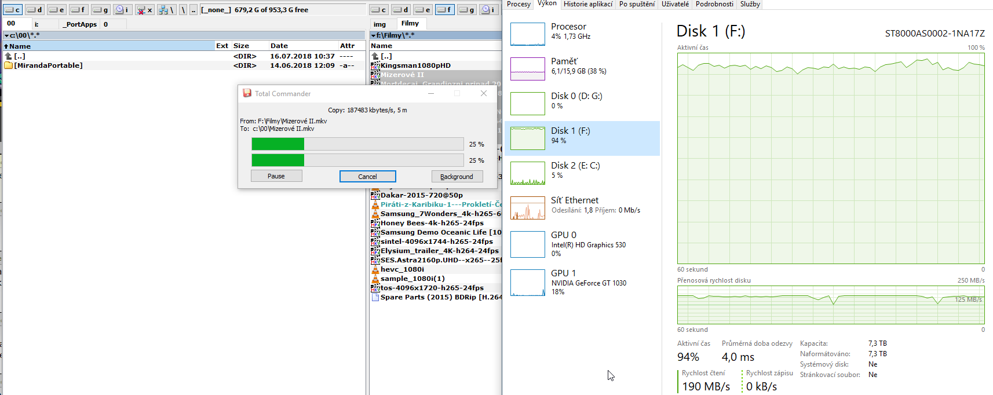The image size is (993, 395).
Task: Open right panel path history arrow f:\Filmy
Action: tap(373, 35)
